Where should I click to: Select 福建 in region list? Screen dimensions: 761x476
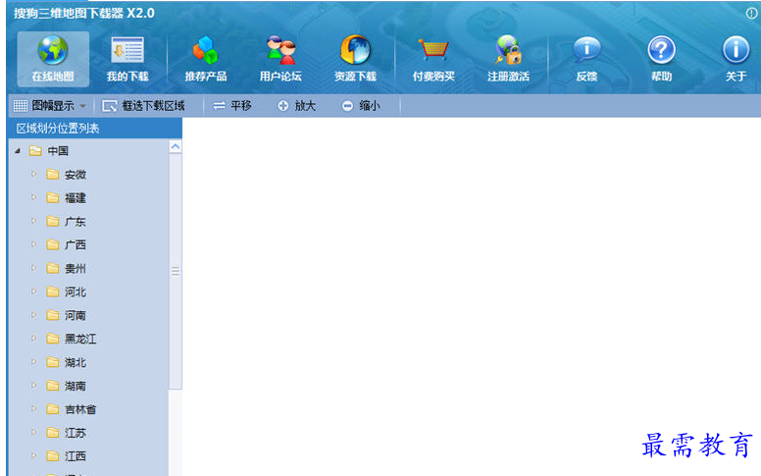coord(76,197)
